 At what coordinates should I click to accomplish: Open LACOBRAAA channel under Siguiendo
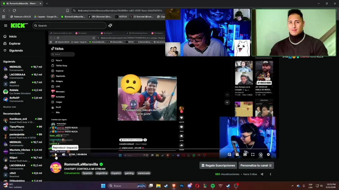click(23, 76)
